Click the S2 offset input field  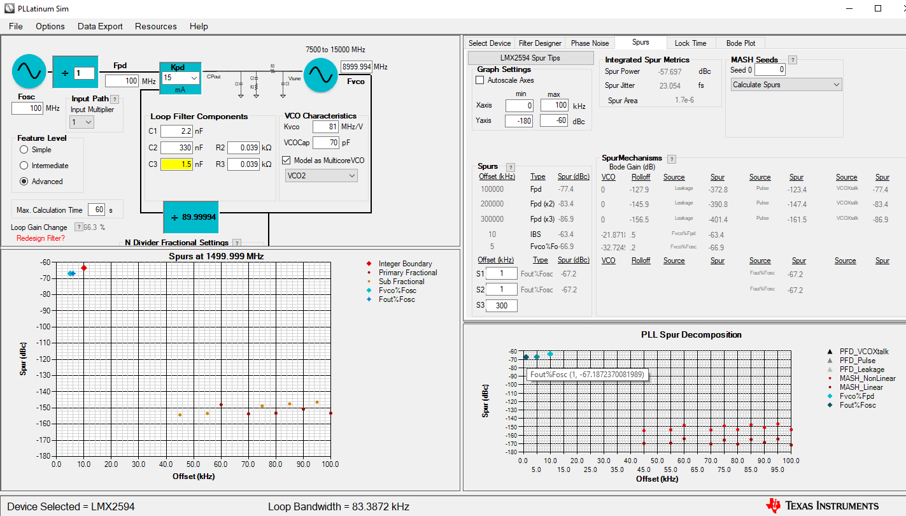501,290
